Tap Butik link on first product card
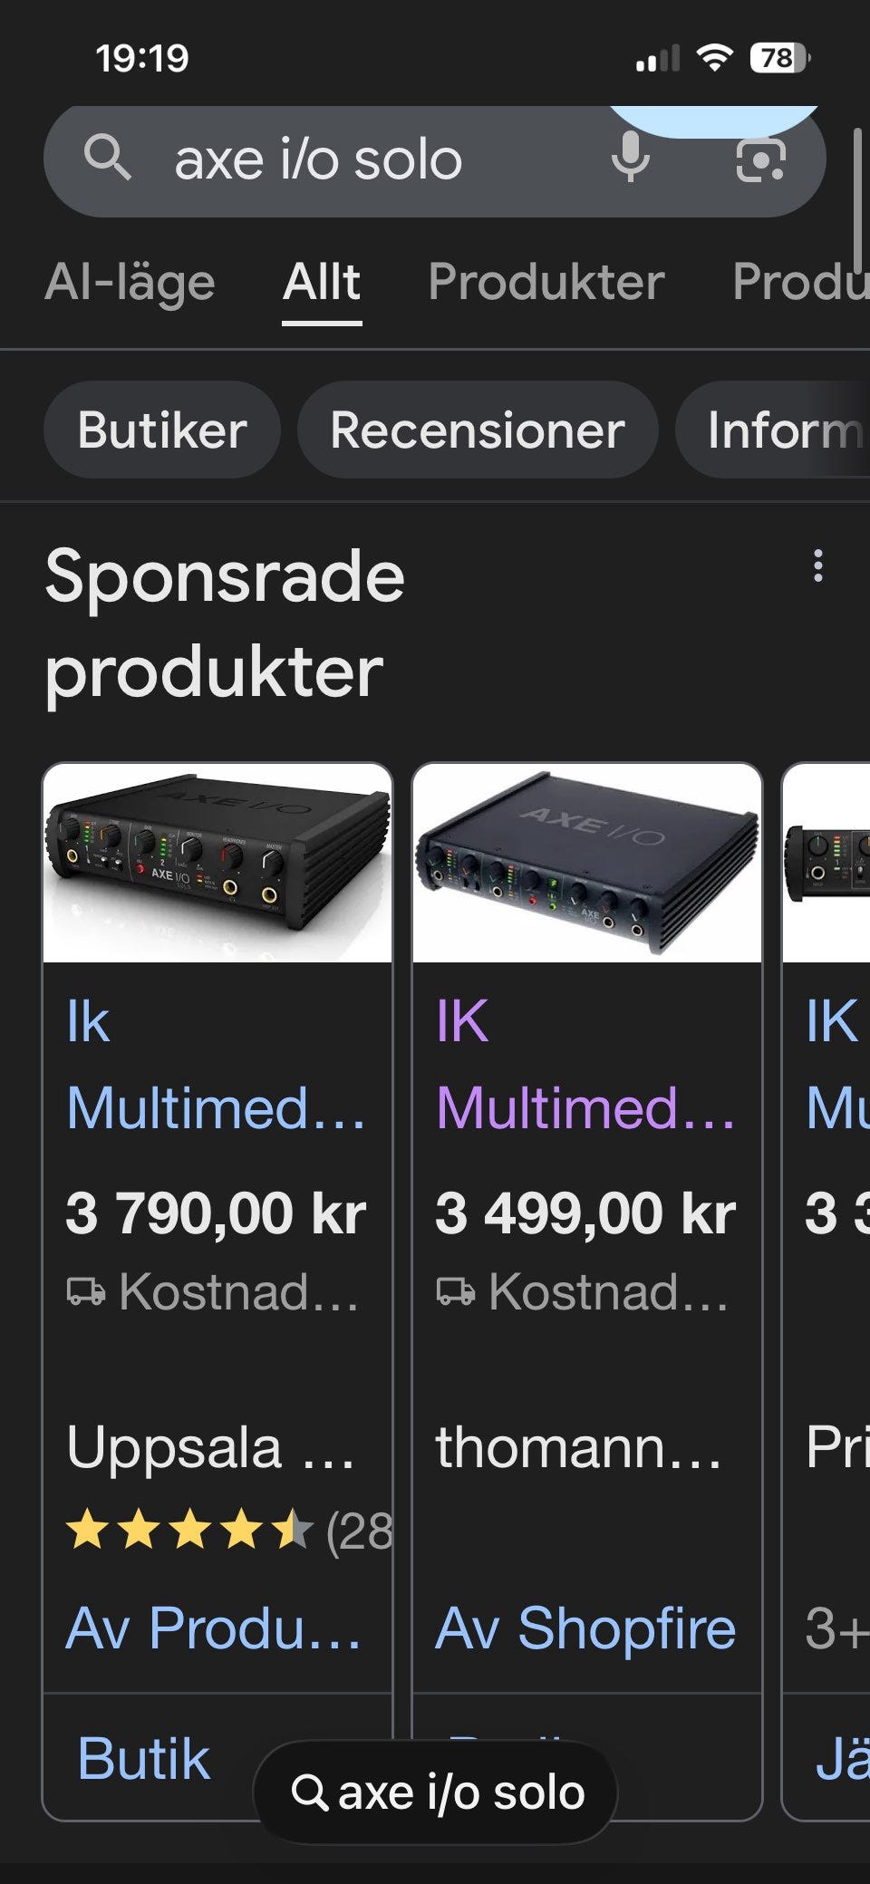The image size is (870, 1884). pos(143,1758)
